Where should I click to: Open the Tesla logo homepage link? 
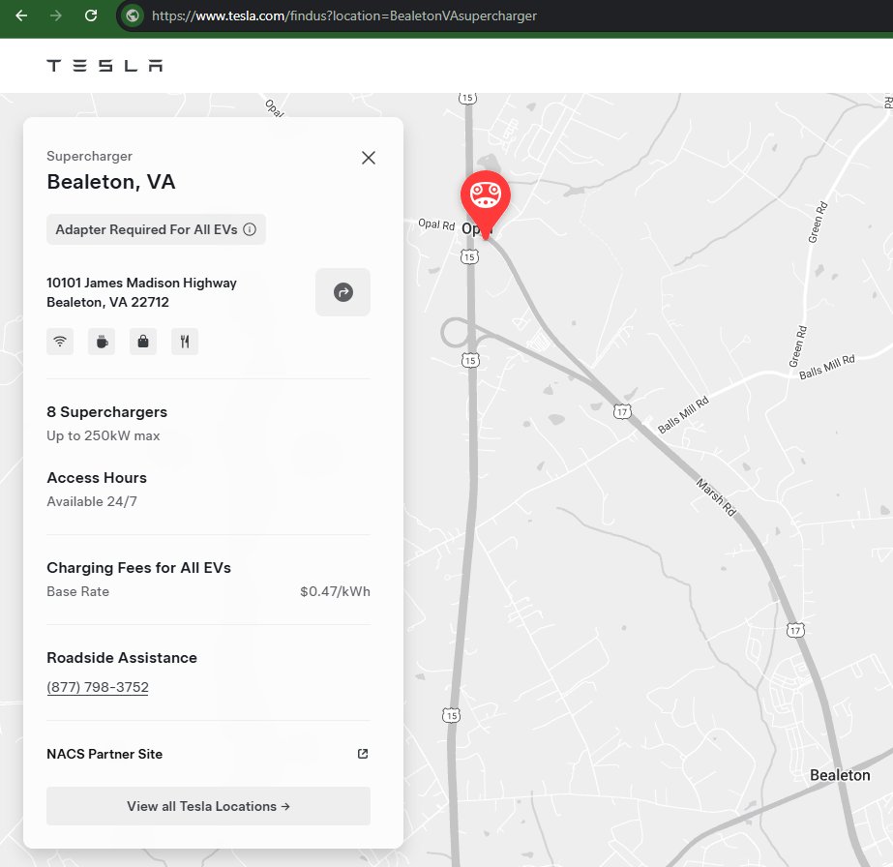(x=104, y=66)
